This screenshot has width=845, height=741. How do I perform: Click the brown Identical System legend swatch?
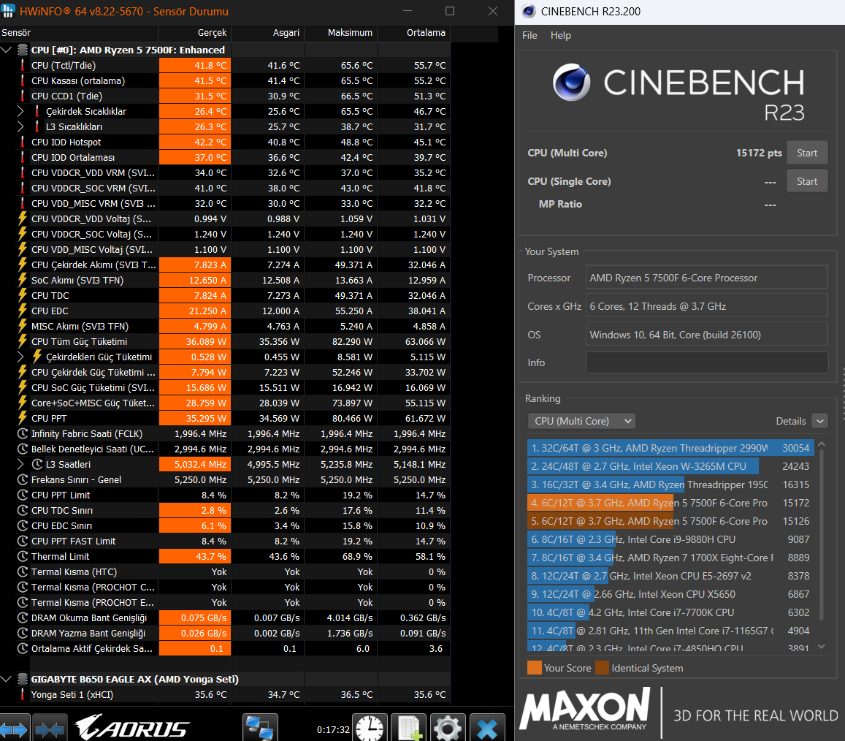[602, 668]
